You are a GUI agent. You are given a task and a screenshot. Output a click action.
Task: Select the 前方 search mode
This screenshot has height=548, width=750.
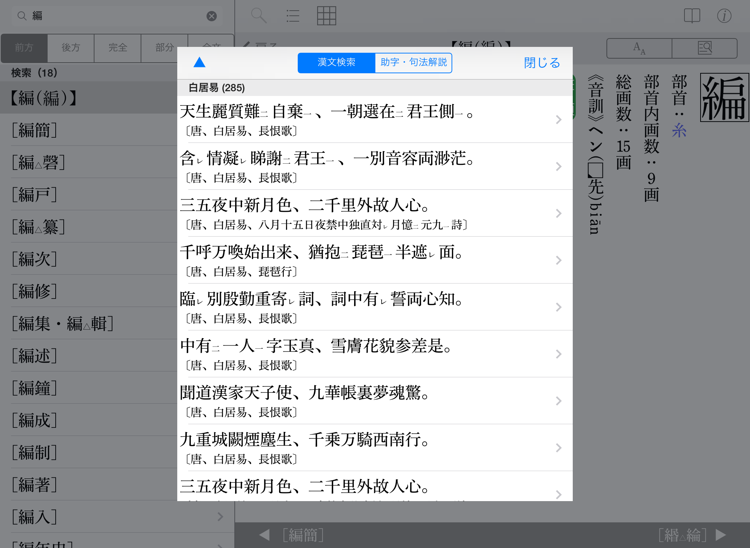pos(24,48)
